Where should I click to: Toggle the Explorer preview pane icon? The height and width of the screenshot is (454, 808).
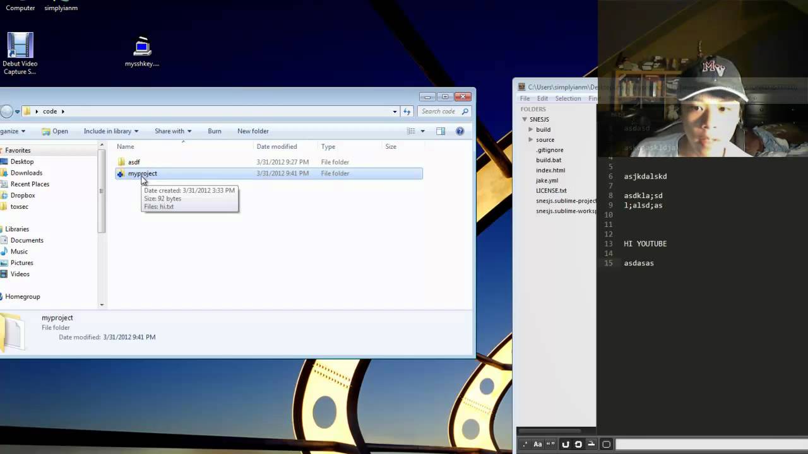(x=441, y=131)
